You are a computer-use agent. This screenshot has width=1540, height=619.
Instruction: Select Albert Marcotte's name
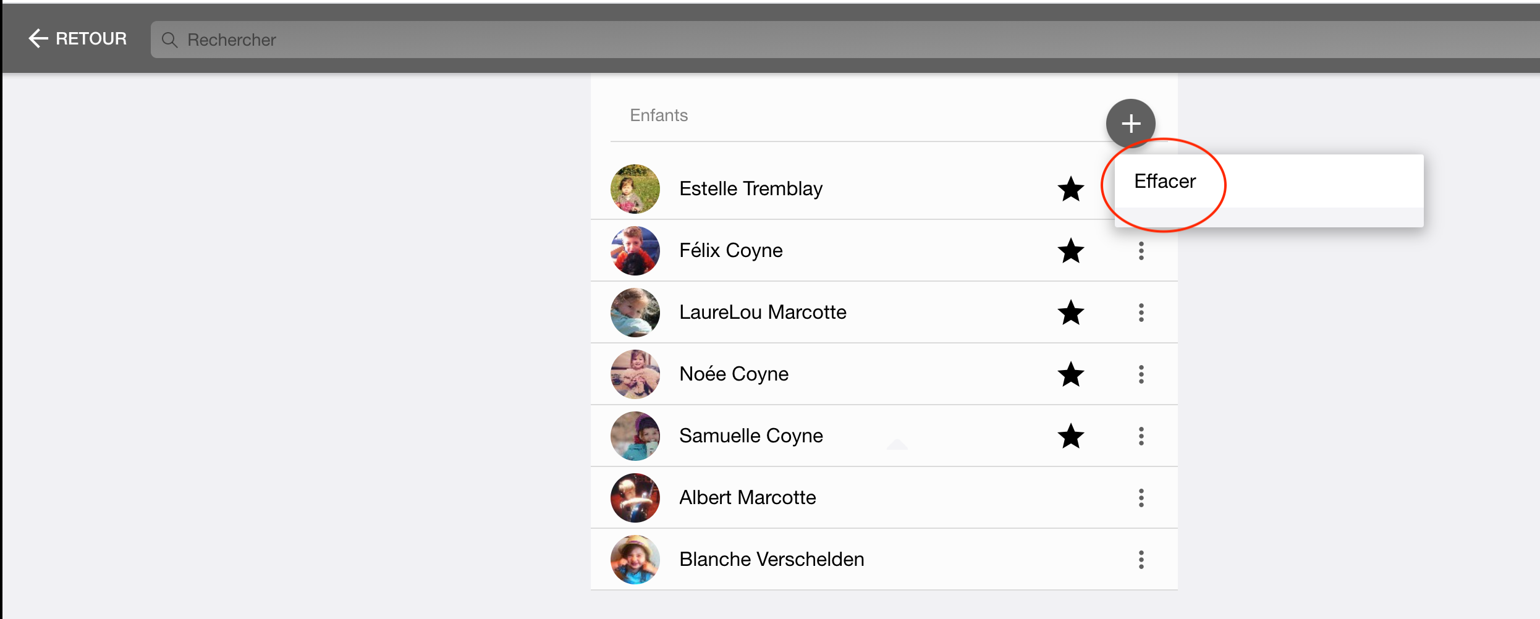pos(747,497)
